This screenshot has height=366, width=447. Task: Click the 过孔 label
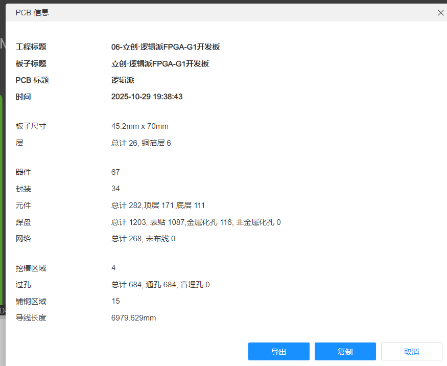pyautogui.click(x=23, y=285)
